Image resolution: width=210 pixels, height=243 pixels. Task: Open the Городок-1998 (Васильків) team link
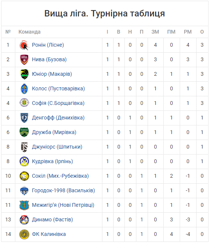[x=64, y=190]
